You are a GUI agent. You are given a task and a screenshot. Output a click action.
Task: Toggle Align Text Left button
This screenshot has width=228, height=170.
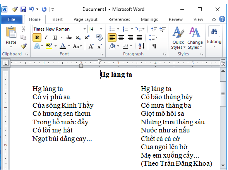click(112, 38)
